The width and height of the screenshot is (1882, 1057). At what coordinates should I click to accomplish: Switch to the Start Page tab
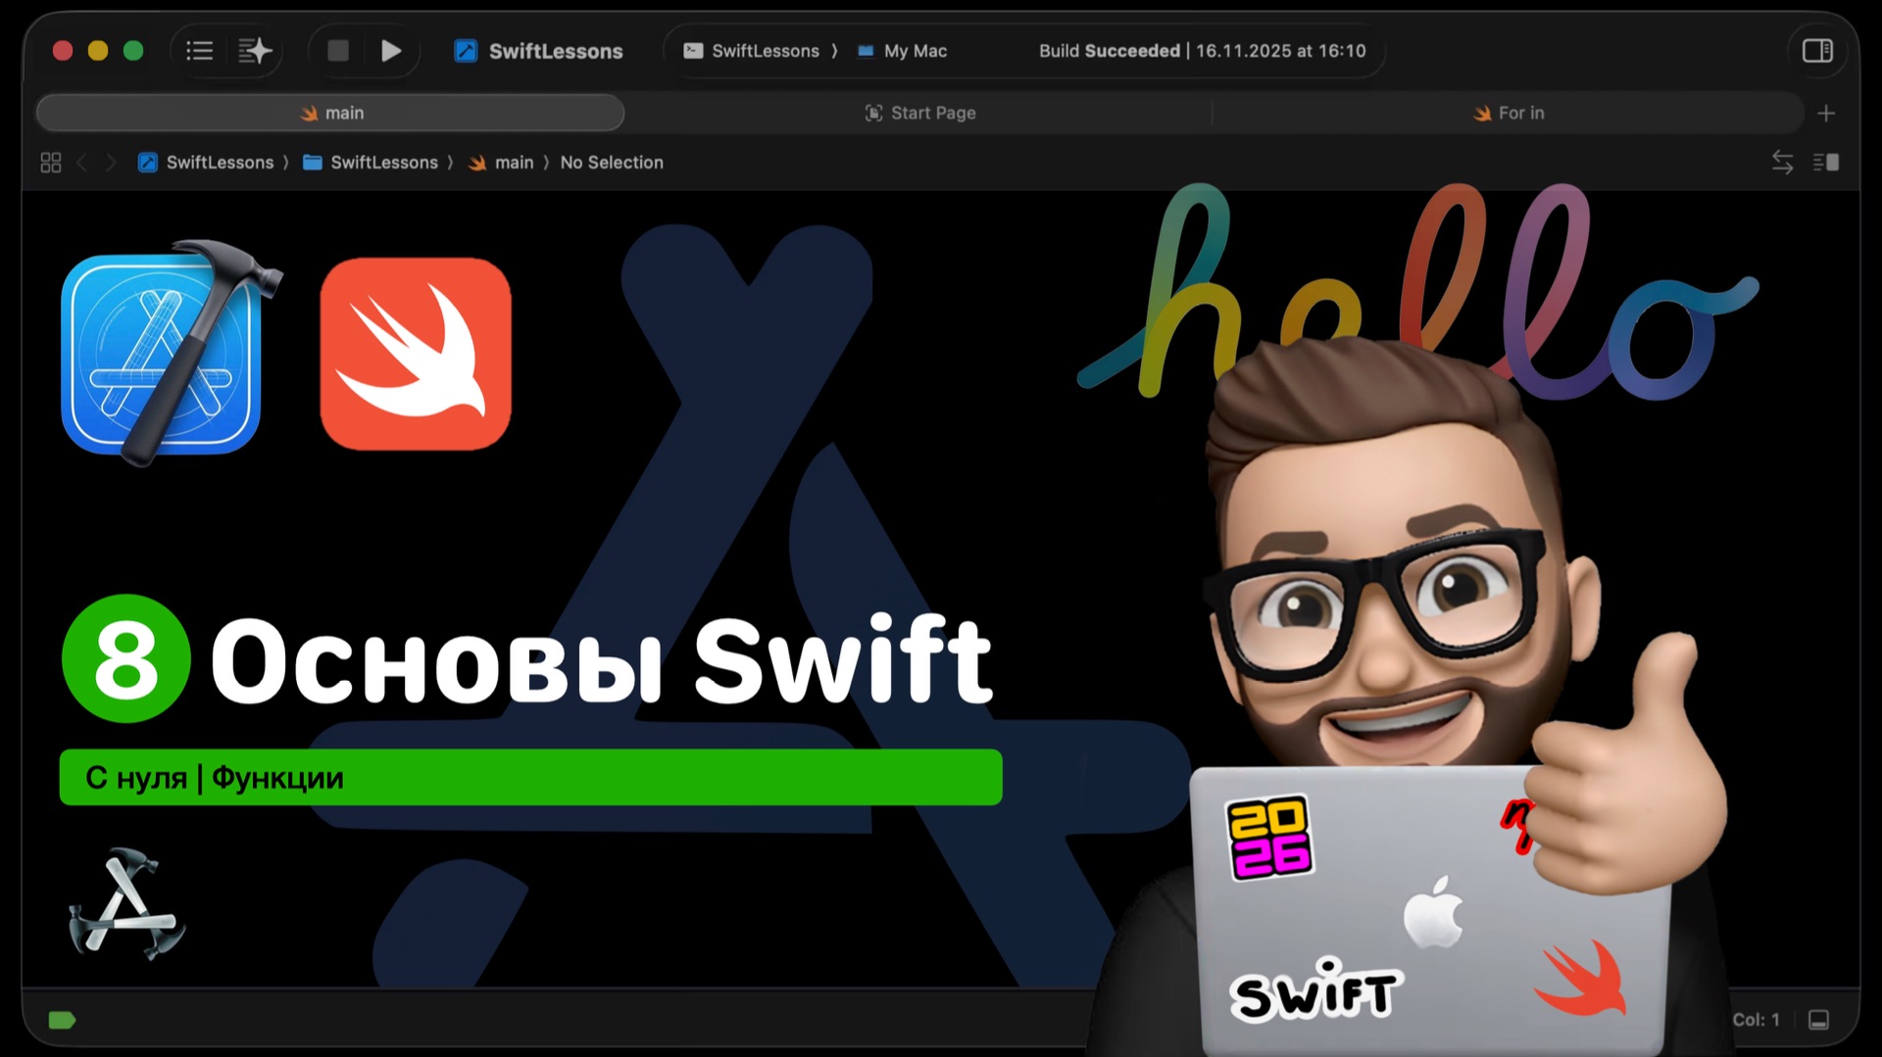coord(919,112)
